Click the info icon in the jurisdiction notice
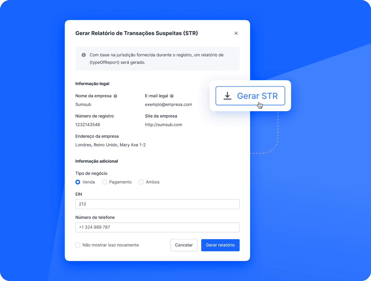This screenshot has height=281, width=371. (x=84, y=55)
